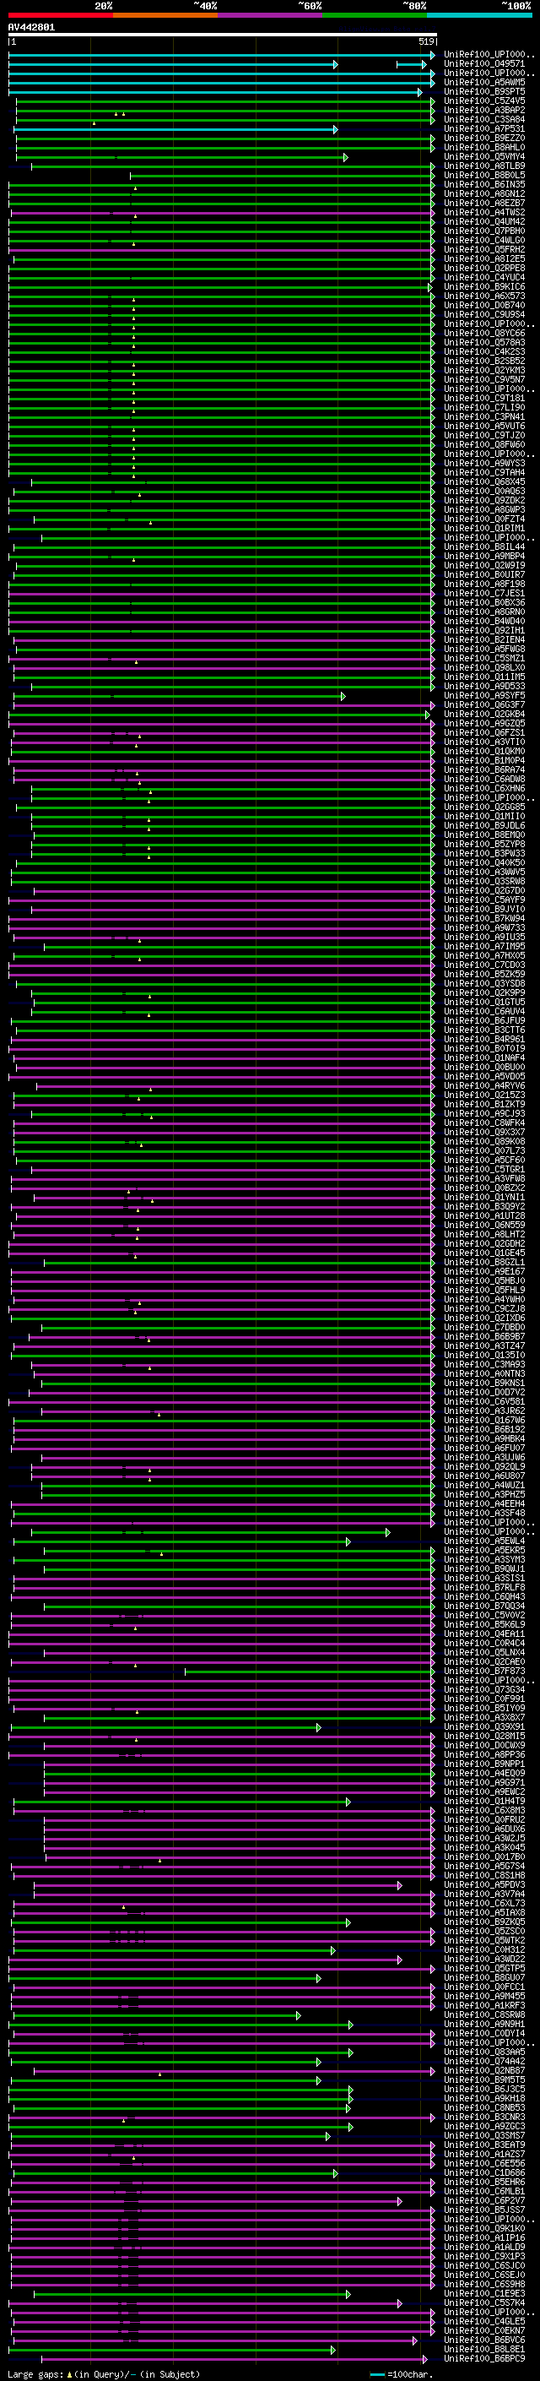Click the UniRef100_A8GWP3 label
This screenshot has width=540, height=2381.
(x=484, y=509)
